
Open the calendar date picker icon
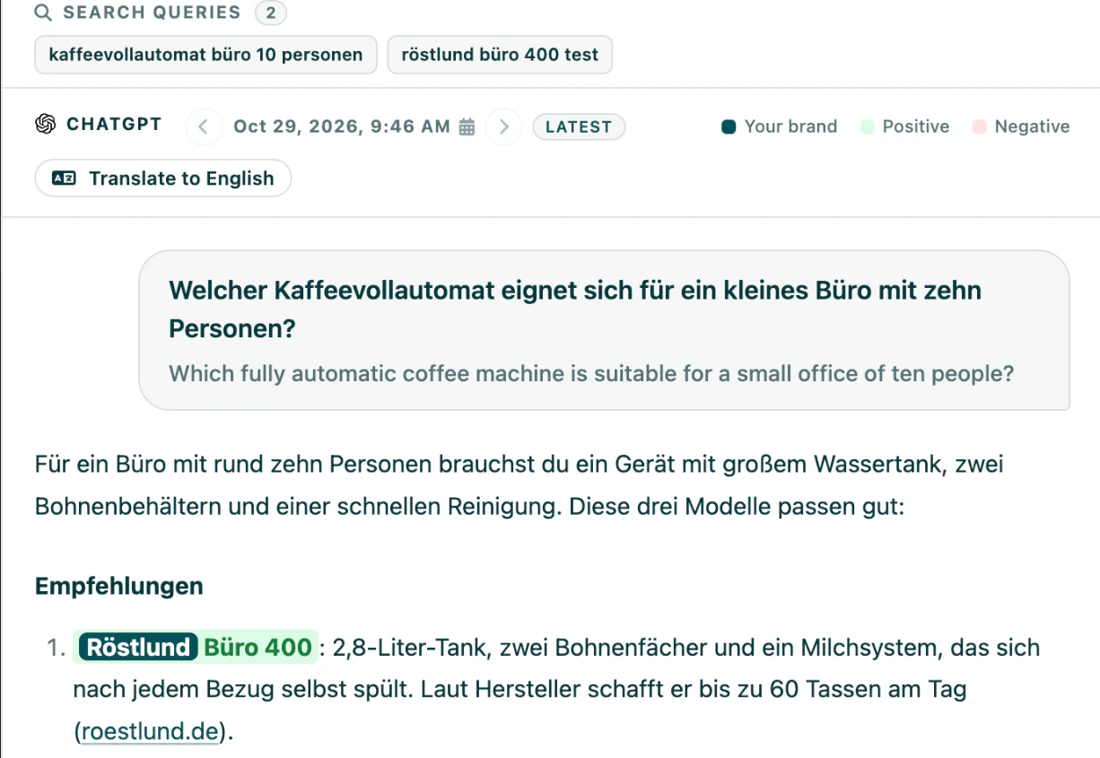pyautogui.click(x=467, y=126)
